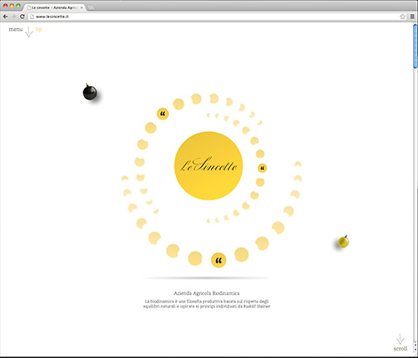Click the black grape berry
Viewport: 418px width, 358px height.
click(90, 92)
